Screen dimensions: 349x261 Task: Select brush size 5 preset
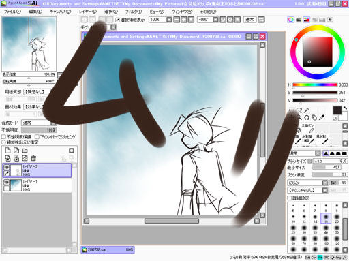[x=293, y=208]
